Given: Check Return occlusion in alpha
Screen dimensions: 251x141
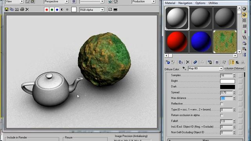Looking at the screenshot, I should [x=222, y=116].
